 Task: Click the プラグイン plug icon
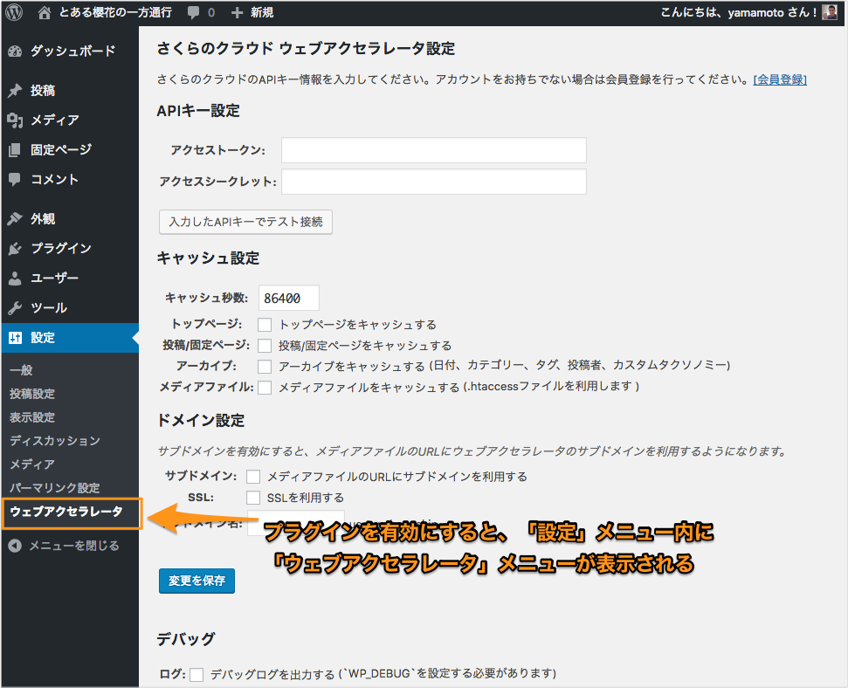pyautogui.click(x=15, y=249)
